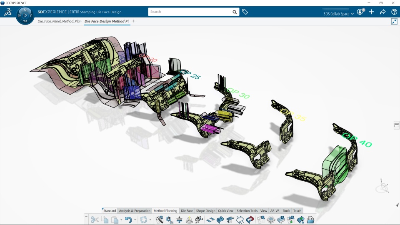Viewport: 400px width, 225px height.
Task: Open the Die Face tab
Action: pos(187,211)
